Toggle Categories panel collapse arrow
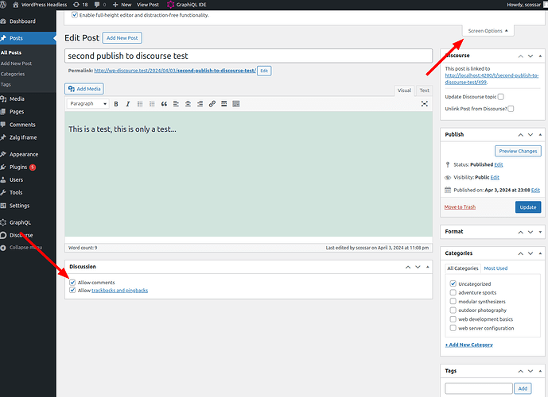Screen dimensions: 548x397 tap(540, 253)
